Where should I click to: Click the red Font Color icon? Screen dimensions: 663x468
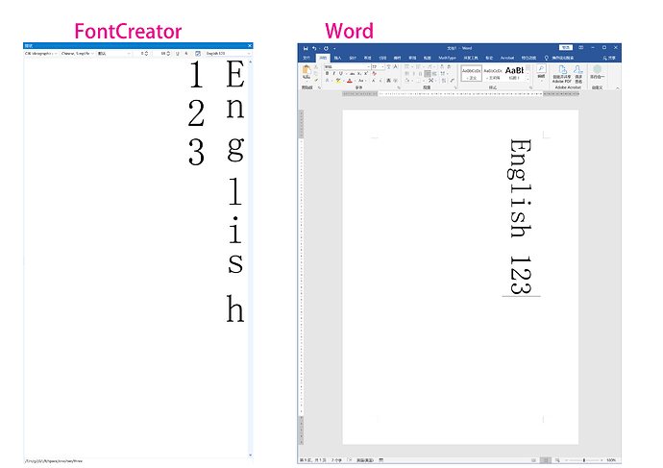click(x=349, y=81)
